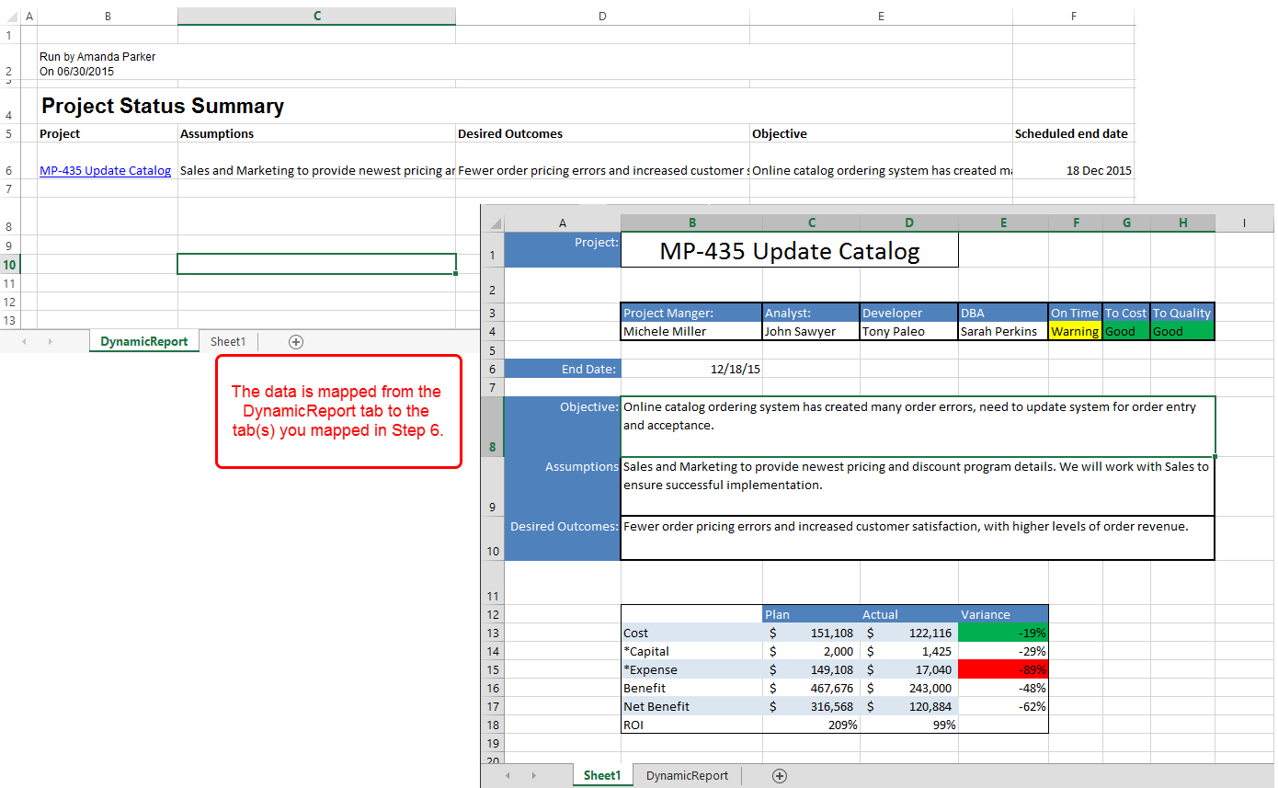
Task: Select the Net Benefit label cell
Action: tap(691, 706)
